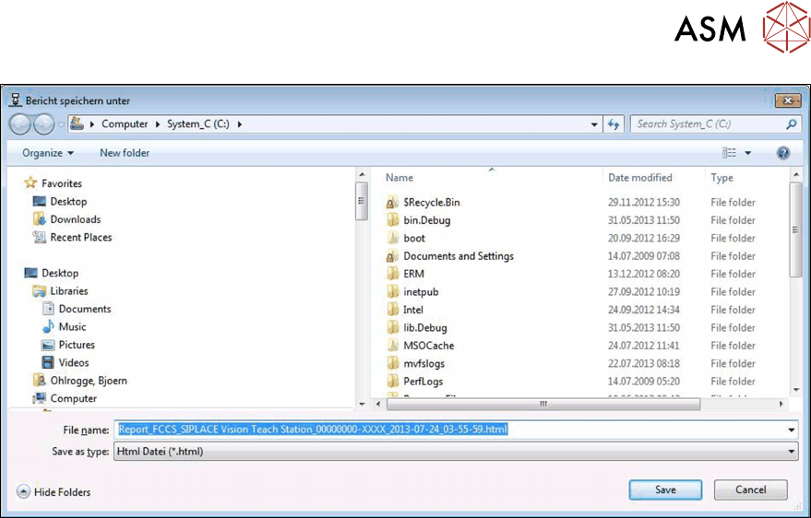Click the Forward navigation arrow button

pyautogui.click(x=43, y=124)
